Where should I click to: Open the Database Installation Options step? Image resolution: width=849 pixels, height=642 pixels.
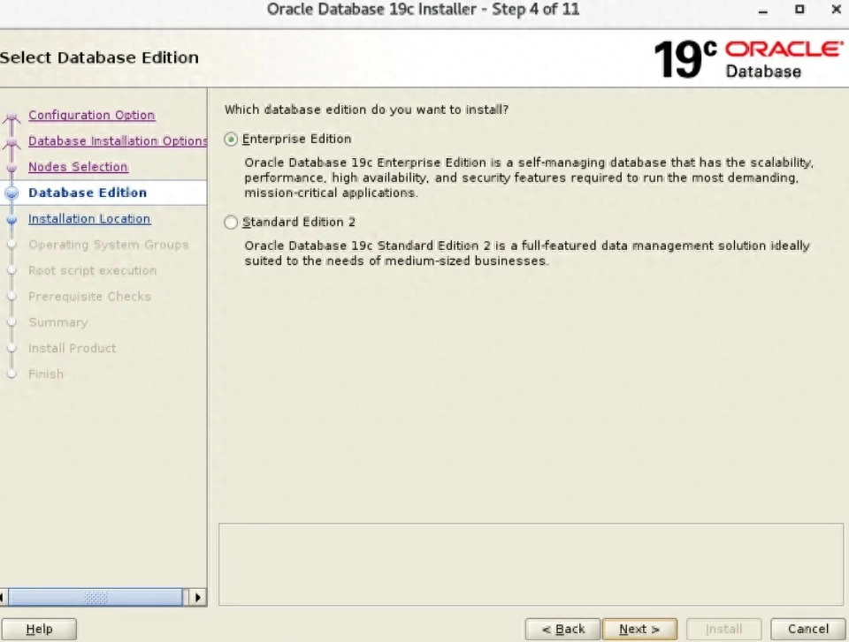pos(117,140)
